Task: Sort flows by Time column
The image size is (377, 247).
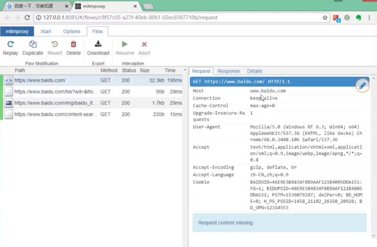Action: coord(170,70)
